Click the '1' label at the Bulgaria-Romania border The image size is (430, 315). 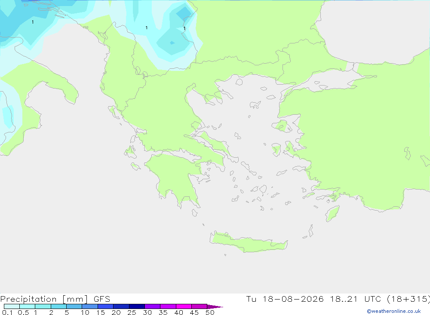pos(184,28)
